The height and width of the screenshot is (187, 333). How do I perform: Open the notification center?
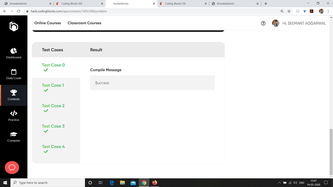tap(326, 183)
